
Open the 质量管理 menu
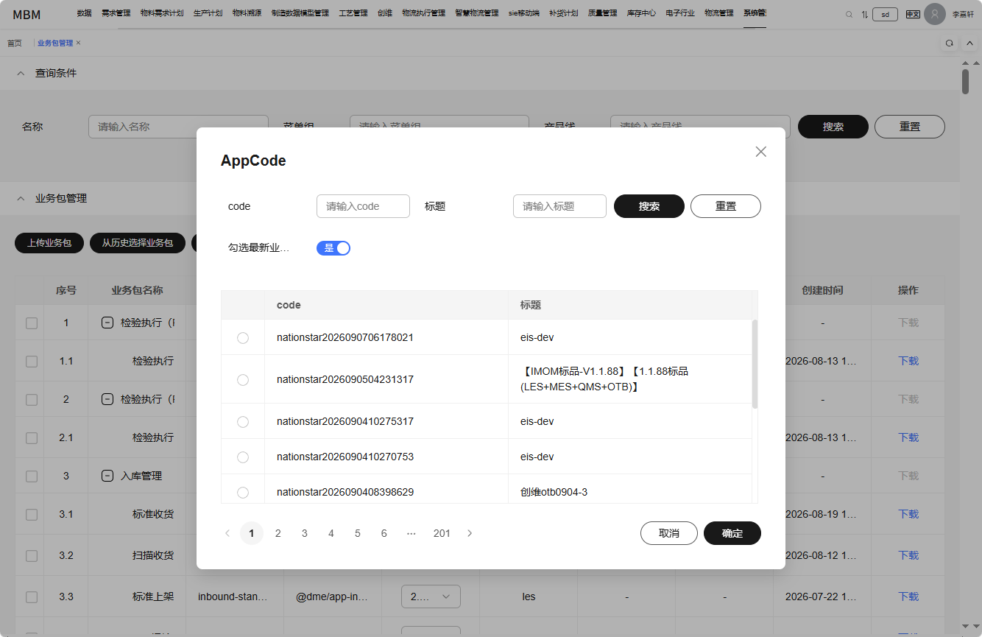click(x=602, y=13)
